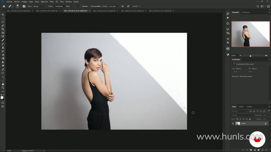This screenshot has width=271, height=152.
Task: Toggle pressure for size icon in options bar
Action: coord(128,6)
